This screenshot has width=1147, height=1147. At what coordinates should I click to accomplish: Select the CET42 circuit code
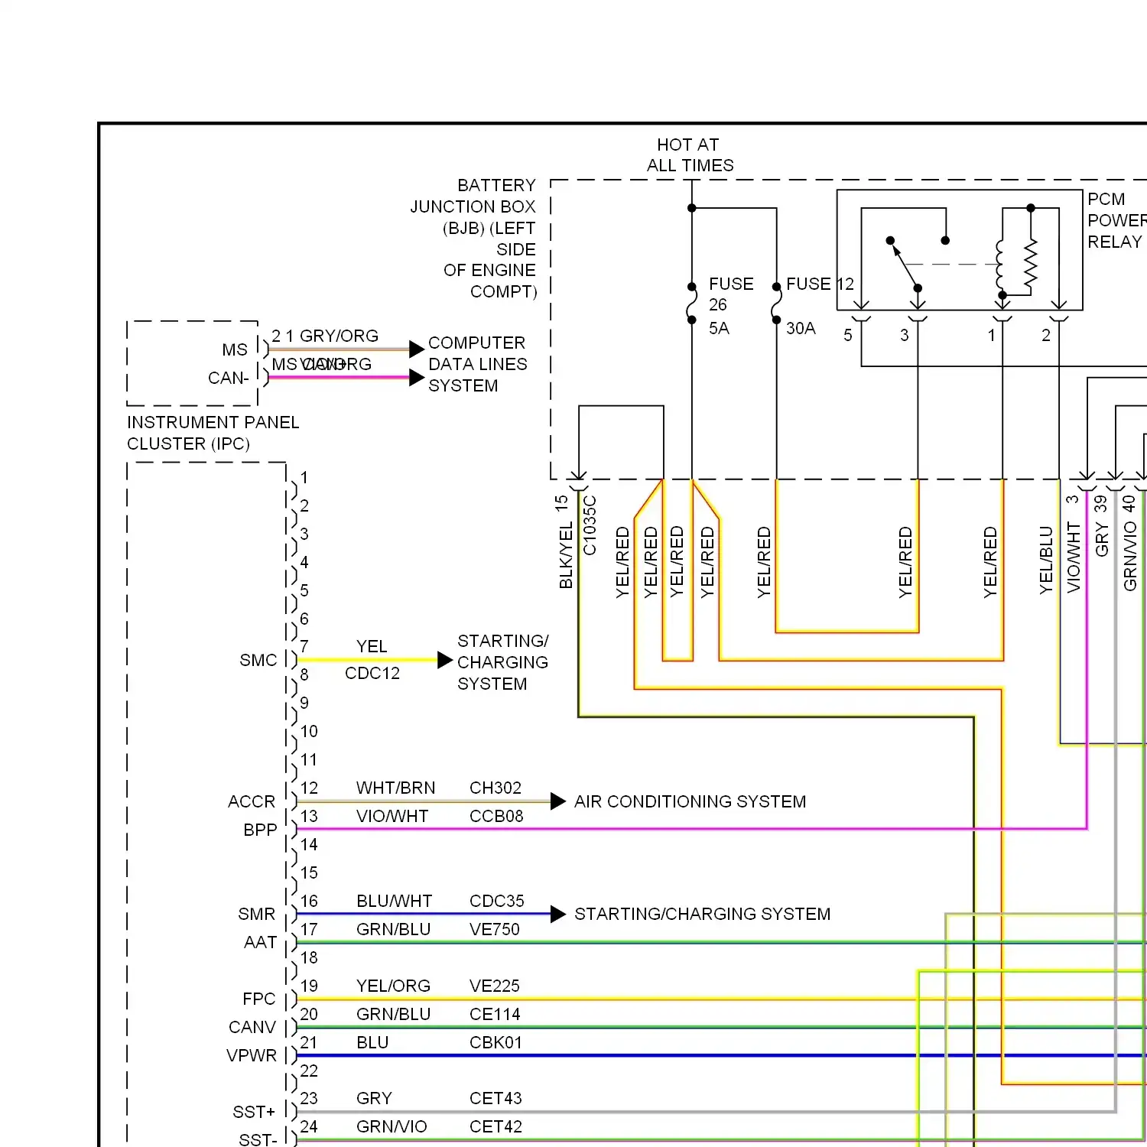tap(496, 1126)
